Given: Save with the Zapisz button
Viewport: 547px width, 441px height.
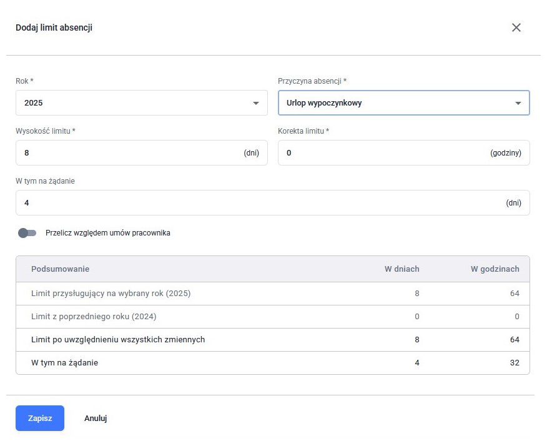Looking at the screenshot, I should [x=40, y=418].
